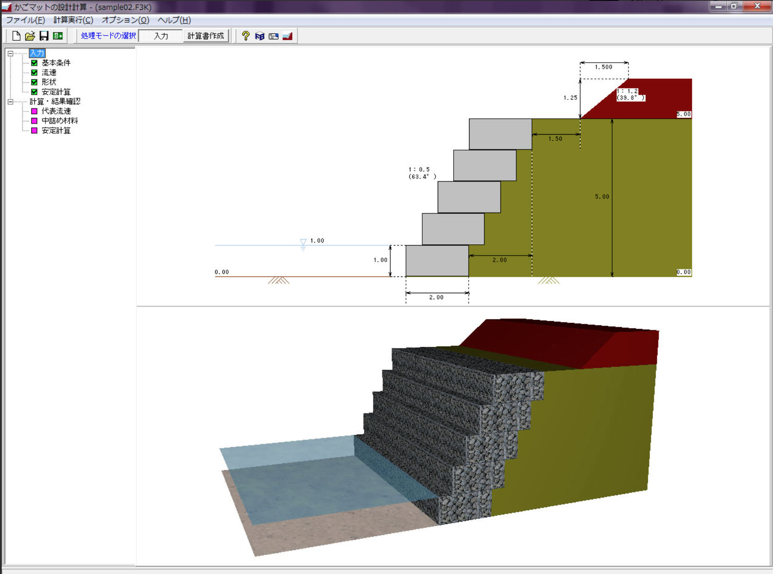Click the green exit icon in toolbar
773x574 pixels.
click(x=58, y=36)
